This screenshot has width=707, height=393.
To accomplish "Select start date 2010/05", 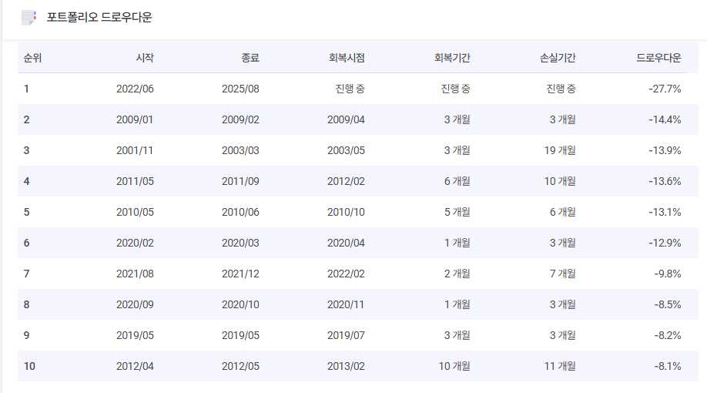I will 135,212.
